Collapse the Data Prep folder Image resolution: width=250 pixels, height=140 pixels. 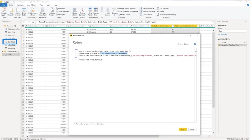point(3,26)
